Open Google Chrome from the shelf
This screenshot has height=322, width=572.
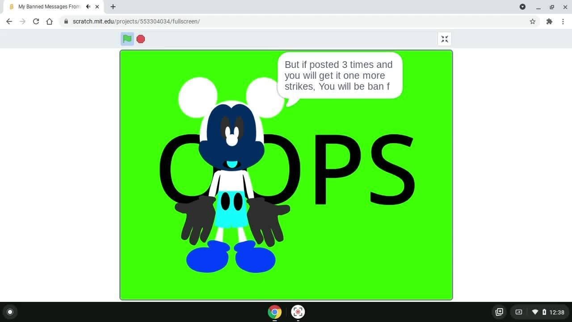(x=274, y=312)
